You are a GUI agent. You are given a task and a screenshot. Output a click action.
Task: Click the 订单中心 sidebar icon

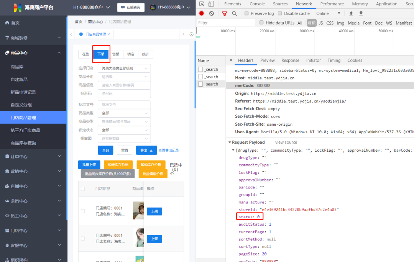7,156
